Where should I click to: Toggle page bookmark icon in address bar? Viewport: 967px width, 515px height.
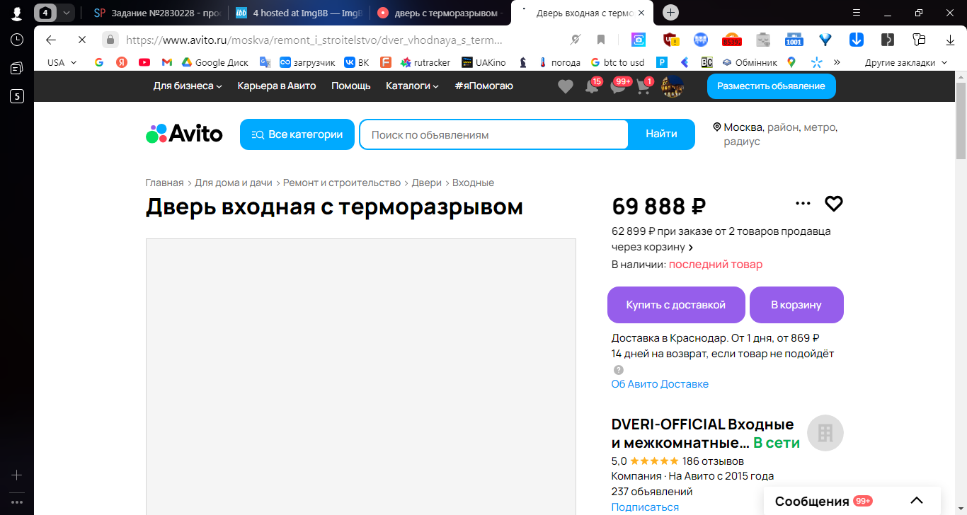point(601,40)
